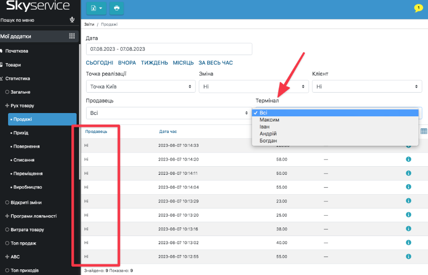Open the apps grid icon beside Мої додатки
This screenshot has height=275, width=428.
(x=72, y=36)
